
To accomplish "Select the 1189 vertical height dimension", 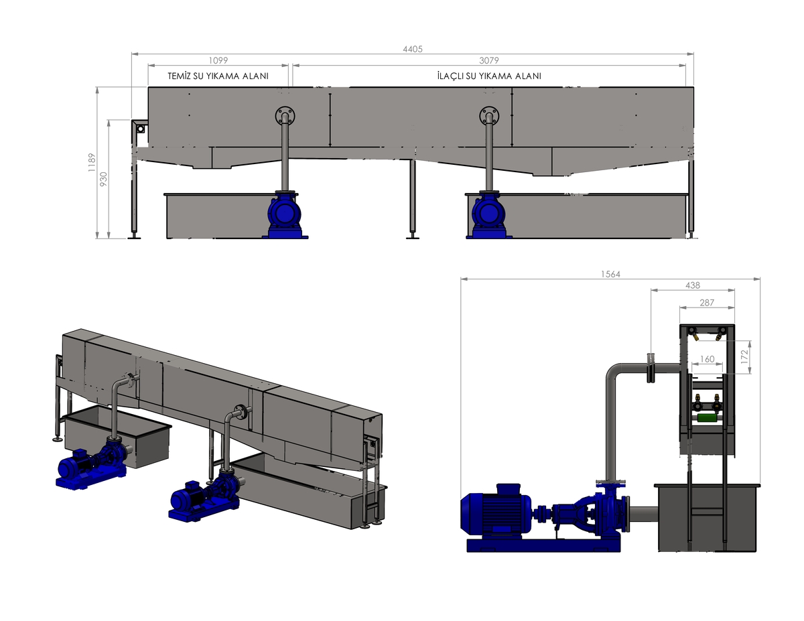I will click(x=92, y=163).
